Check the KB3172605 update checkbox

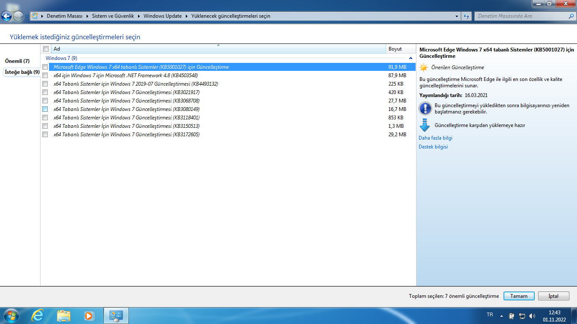point(45,135)
